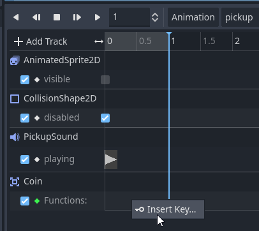The height and width of the screenshot is (231, 259).
Task: Click the Add Track button
Action: pos(41,41)
